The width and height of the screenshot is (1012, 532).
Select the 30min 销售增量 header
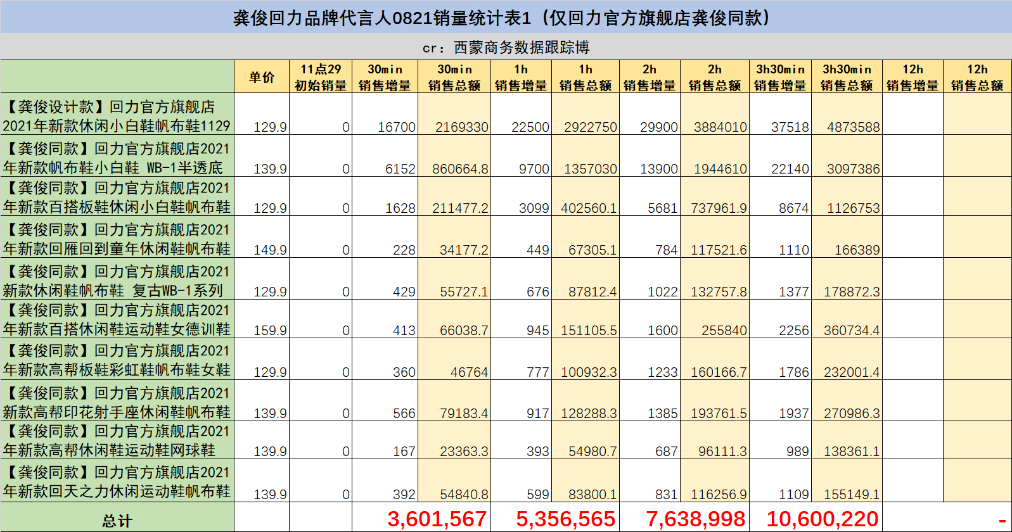(x=385, y=77)
